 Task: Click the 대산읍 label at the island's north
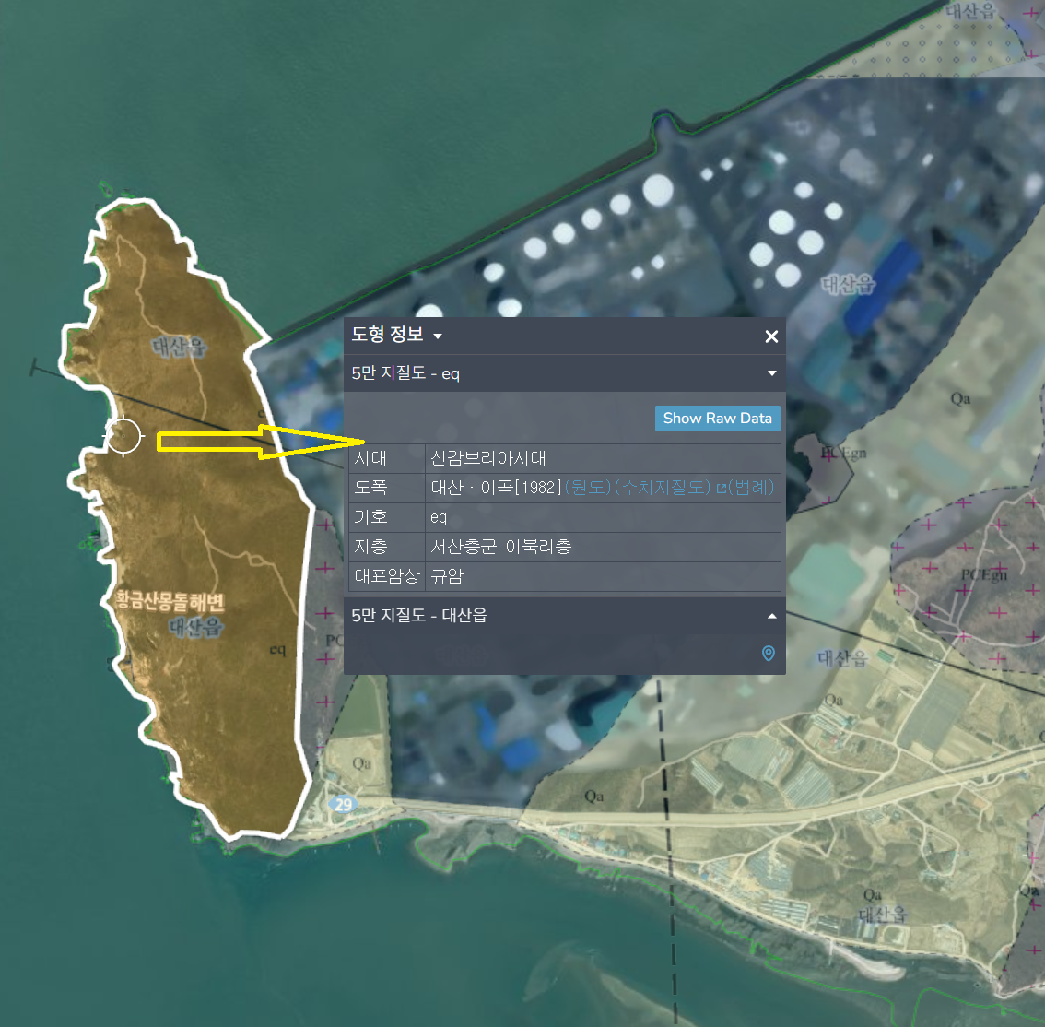[179, 347]
